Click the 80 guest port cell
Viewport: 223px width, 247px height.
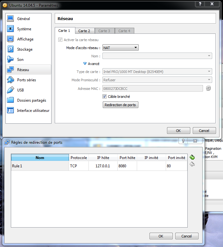point(177,166)
